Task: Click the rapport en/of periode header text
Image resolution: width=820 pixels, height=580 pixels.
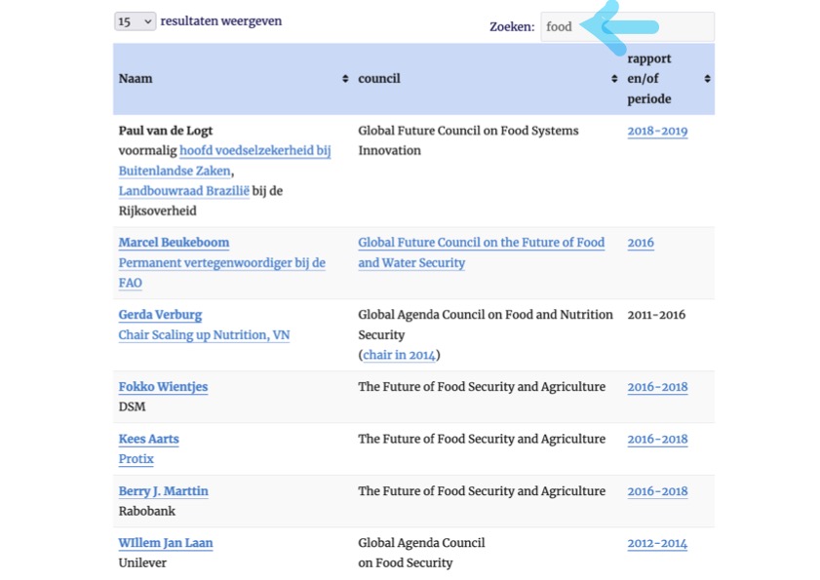Action: 649,78
